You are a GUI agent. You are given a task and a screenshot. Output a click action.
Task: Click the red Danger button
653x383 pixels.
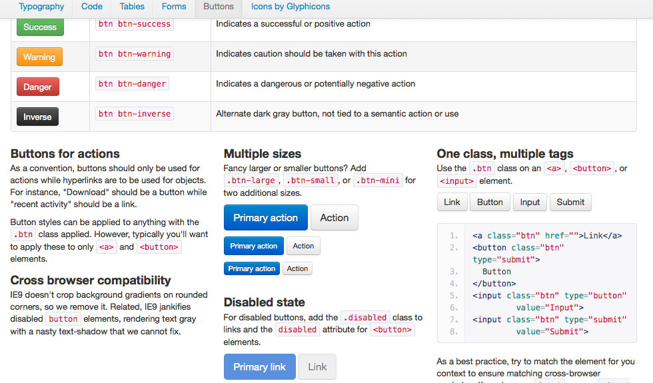pos(38,87)
